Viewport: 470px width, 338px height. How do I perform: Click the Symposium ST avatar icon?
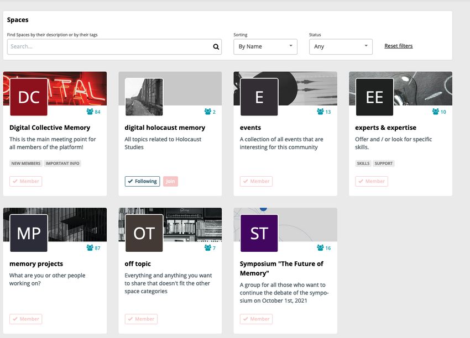pos(259,233)
